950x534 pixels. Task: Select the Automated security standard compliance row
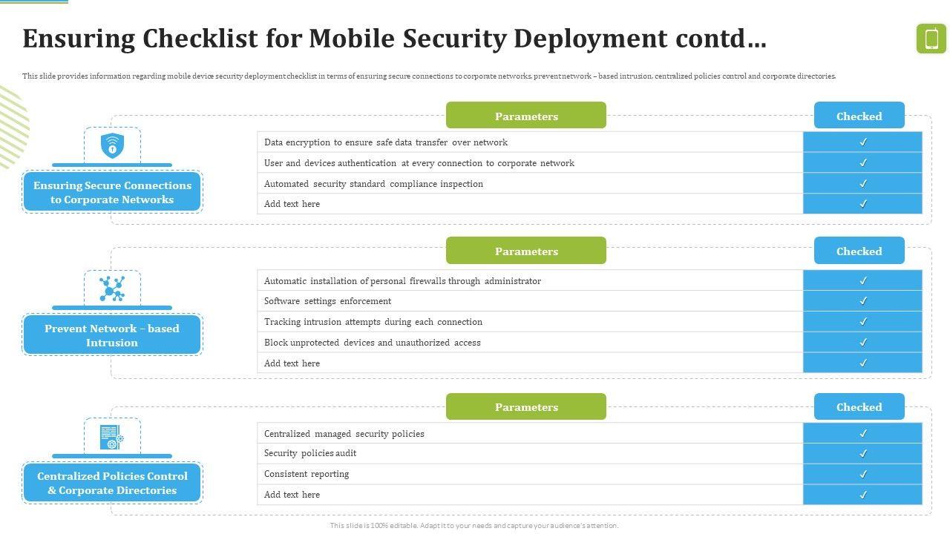(373, 184)
